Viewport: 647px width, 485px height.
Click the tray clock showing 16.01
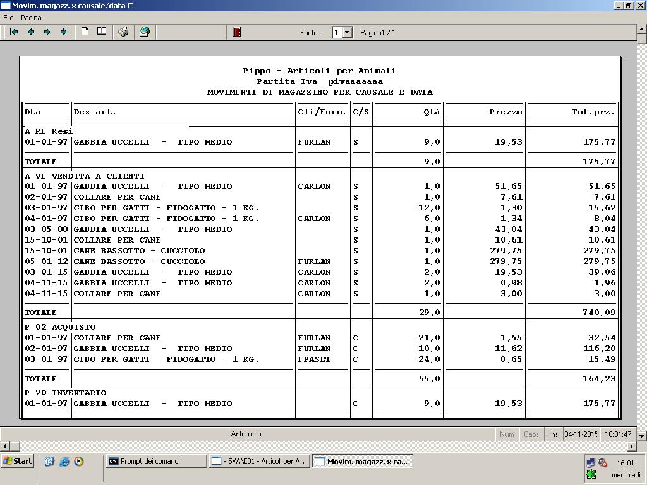(625, 463)
